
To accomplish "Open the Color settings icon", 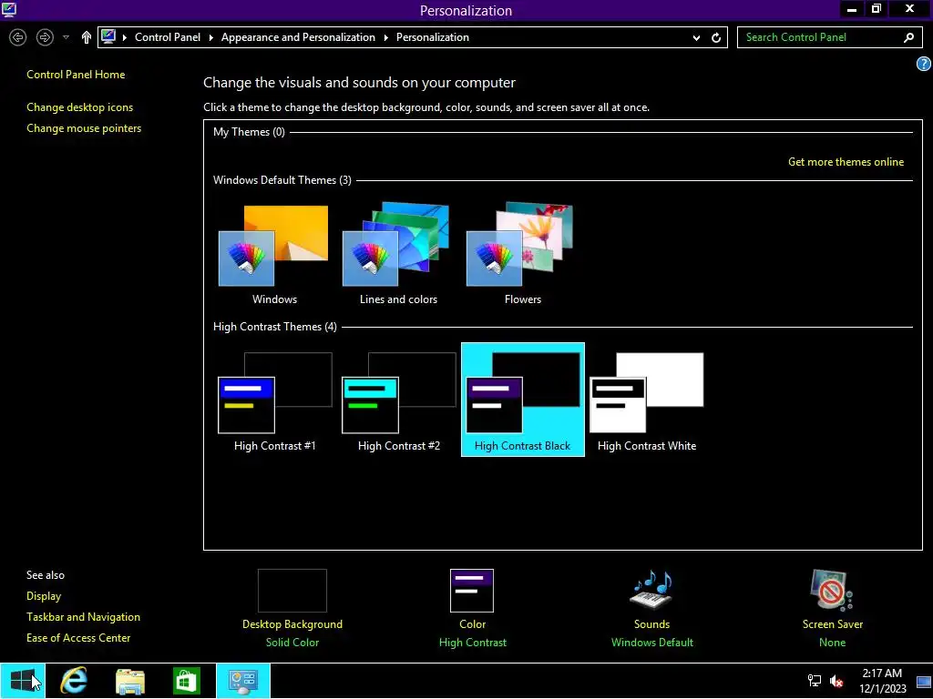I will coord(472,591).
